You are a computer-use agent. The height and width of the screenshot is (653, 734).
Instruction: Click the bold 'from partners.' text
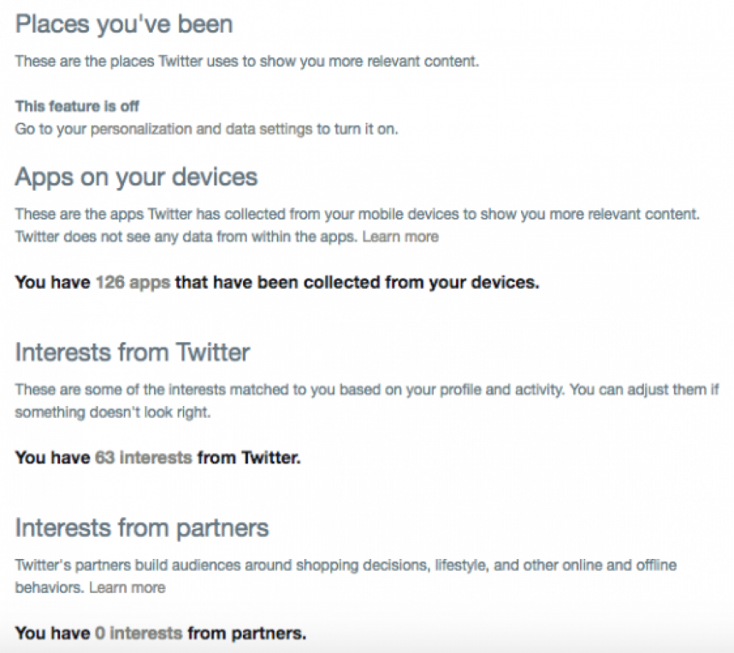pos(247,633)
